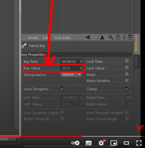Enable subtitles with the captions icon
The image size is (145, 148).
point(89,143)
